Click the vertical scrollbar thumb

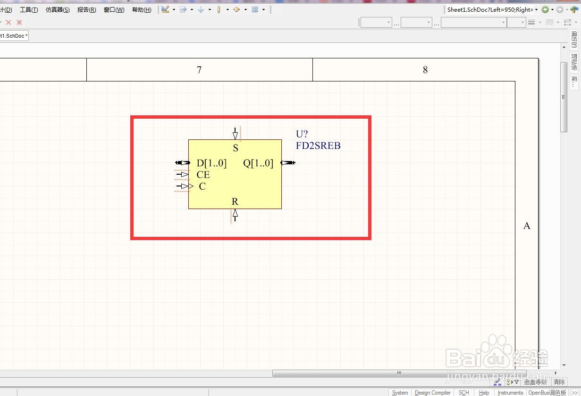564,97
